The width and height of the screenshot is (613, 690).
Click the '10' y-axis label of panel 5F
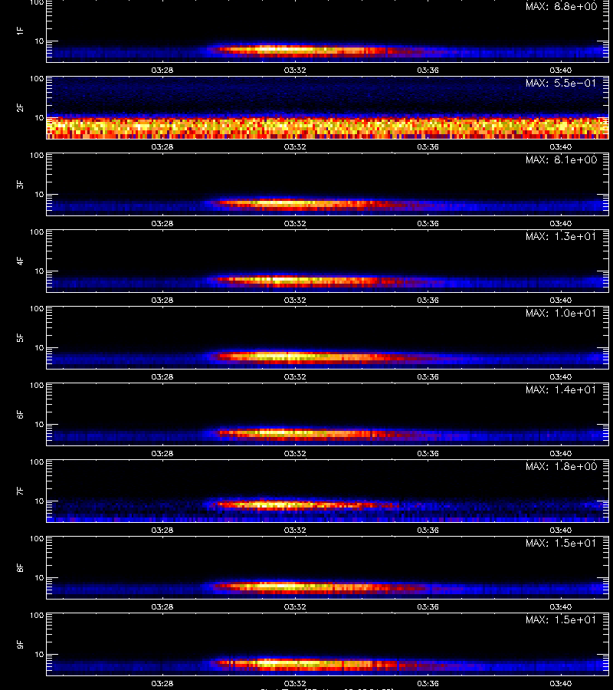point(39,347)
